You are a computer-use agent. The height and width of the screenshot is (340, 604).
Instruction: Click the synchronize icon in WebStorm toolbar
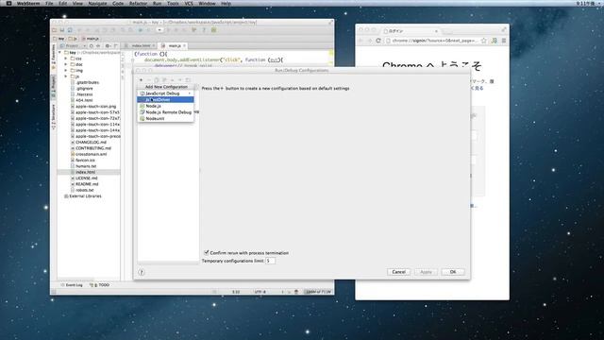click(70, 30)
